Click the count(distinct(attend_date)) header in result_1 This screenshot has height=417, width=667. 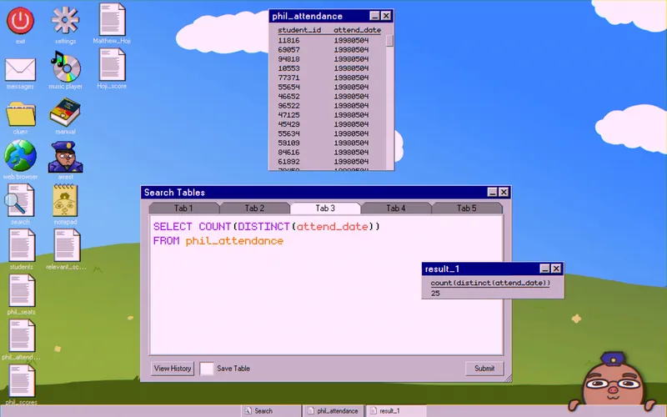(x=490, y=283)
